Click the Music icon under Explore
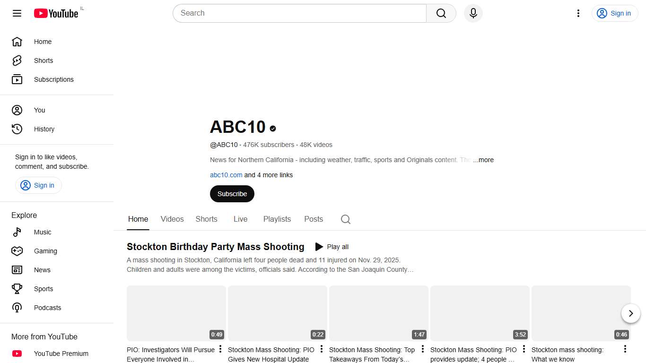The height and width of the screenshot is (363, 646). coord(17,232)
